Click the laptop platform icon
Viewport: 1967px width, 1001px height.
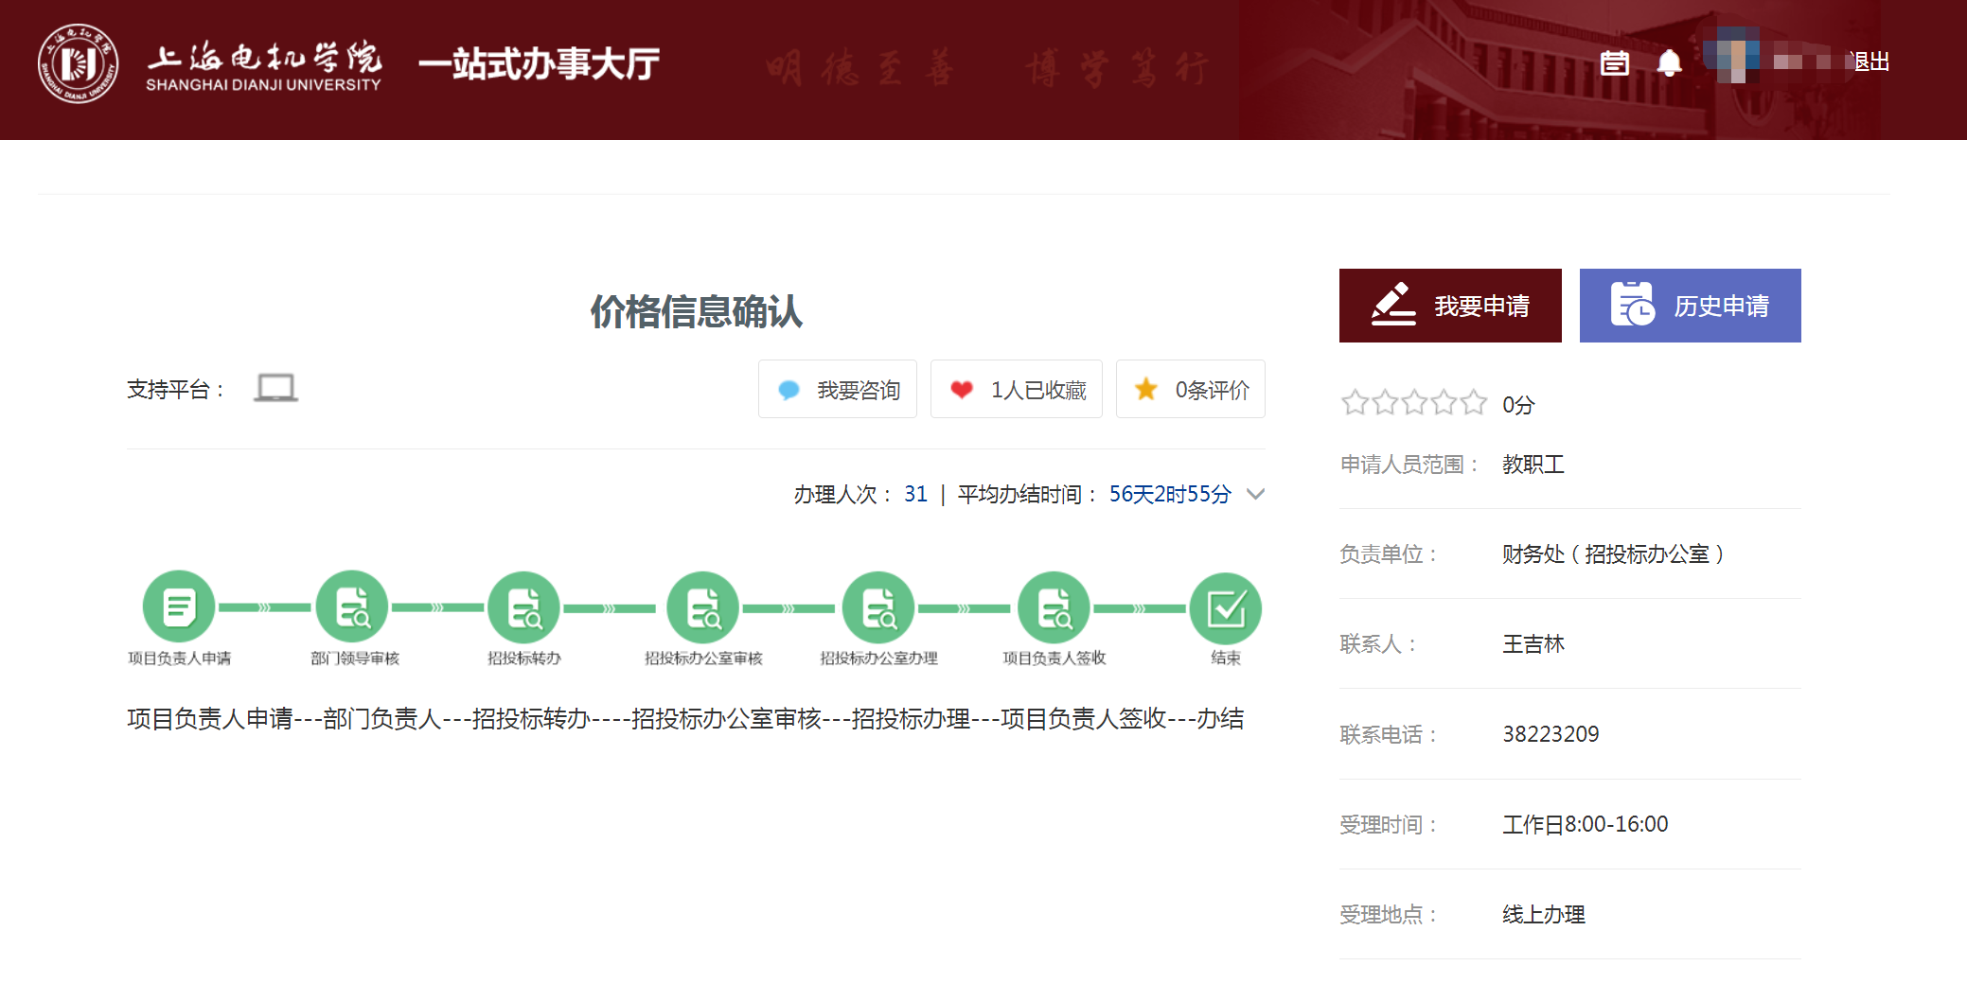[275, 388]
